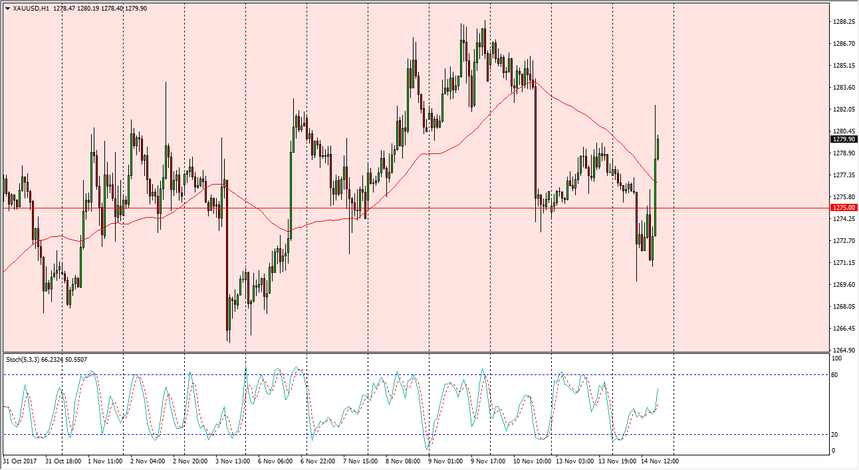This screenshot has width=859, height=470.
Task: Click the 80 level on stochastic scale
Action: (x=836, y=375)
